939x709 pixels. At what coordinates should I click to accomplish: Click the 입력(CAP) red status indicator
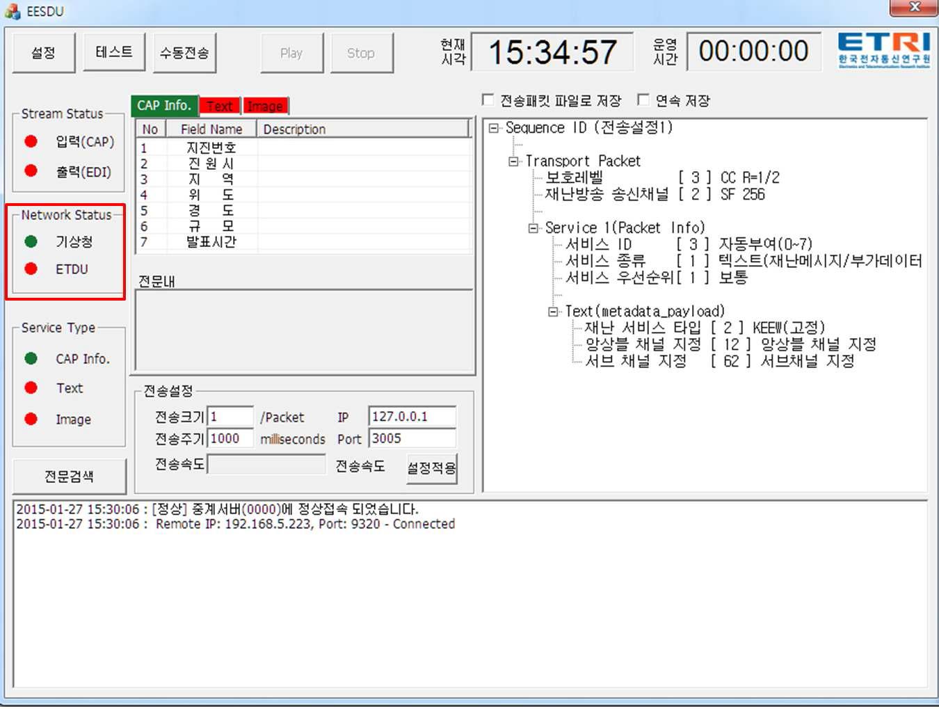coord(31,142)
